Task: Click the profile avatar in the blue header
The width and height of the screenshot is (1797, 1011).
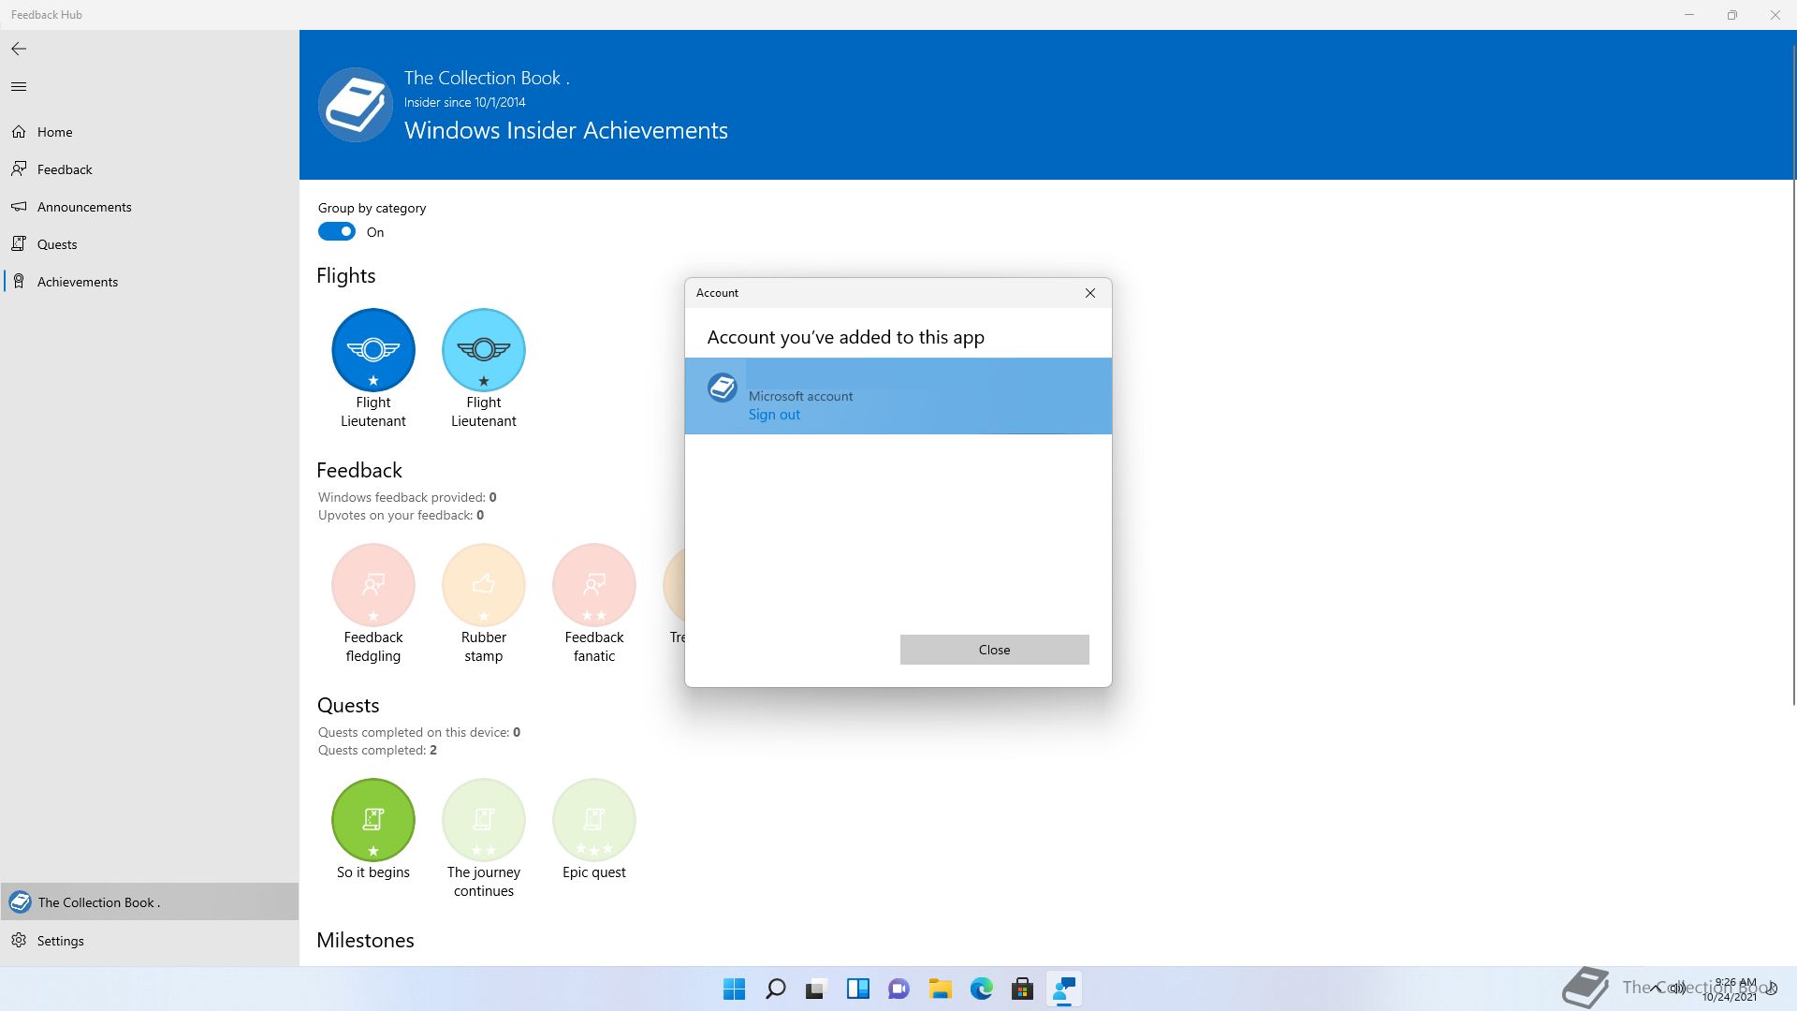Action: (x=356, y=105)
